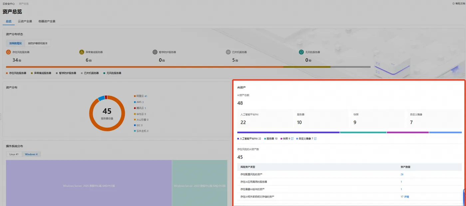The height and width of the screenshot is (206, 466).
Task: Switch to the 云资产全景 tab
Action: [25, 21]
